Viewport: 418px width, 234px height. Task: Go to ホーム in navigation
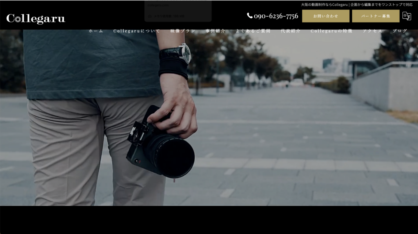click(96, 31)
